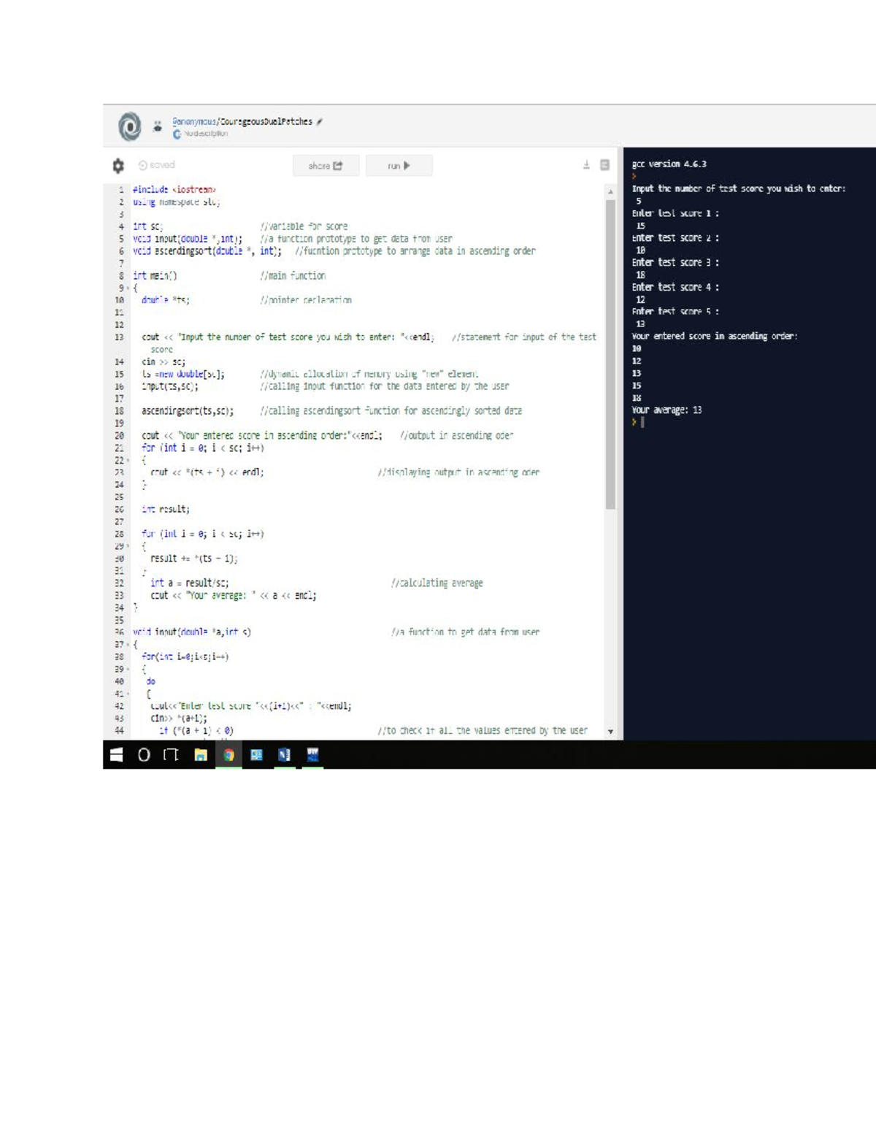The height and width of the screenshot is (1134, 876).
Task: Click the run button
Action: coord(399,164)
